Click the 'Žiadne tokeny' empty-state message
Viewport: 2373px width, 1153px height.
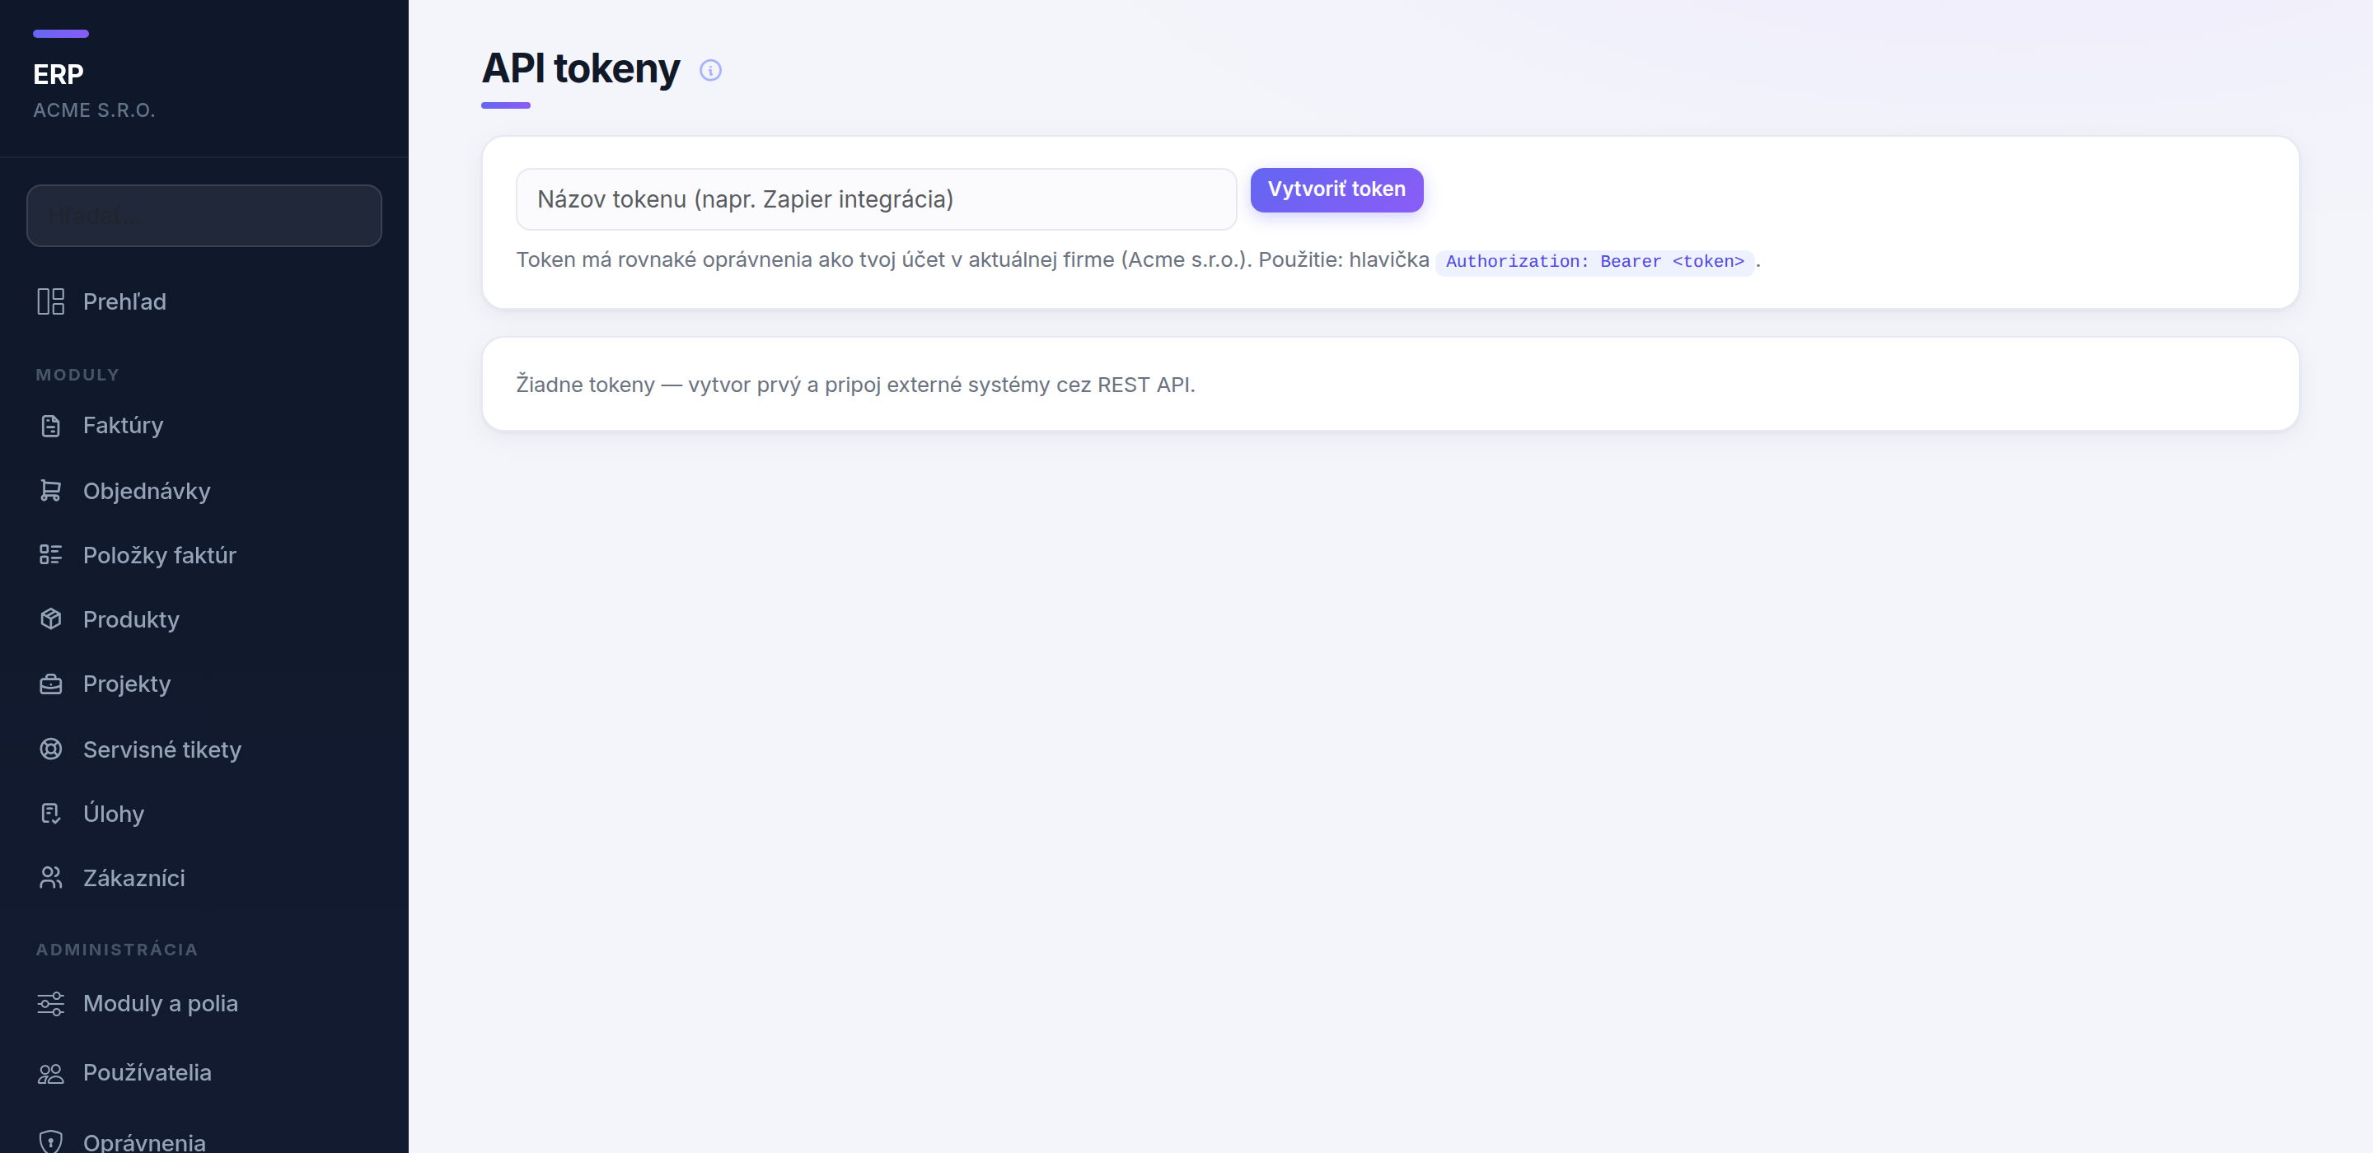coord(855,384)
